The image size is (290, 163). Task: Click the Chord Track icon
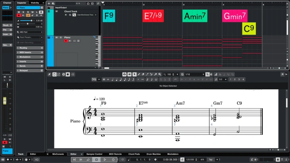49,11
